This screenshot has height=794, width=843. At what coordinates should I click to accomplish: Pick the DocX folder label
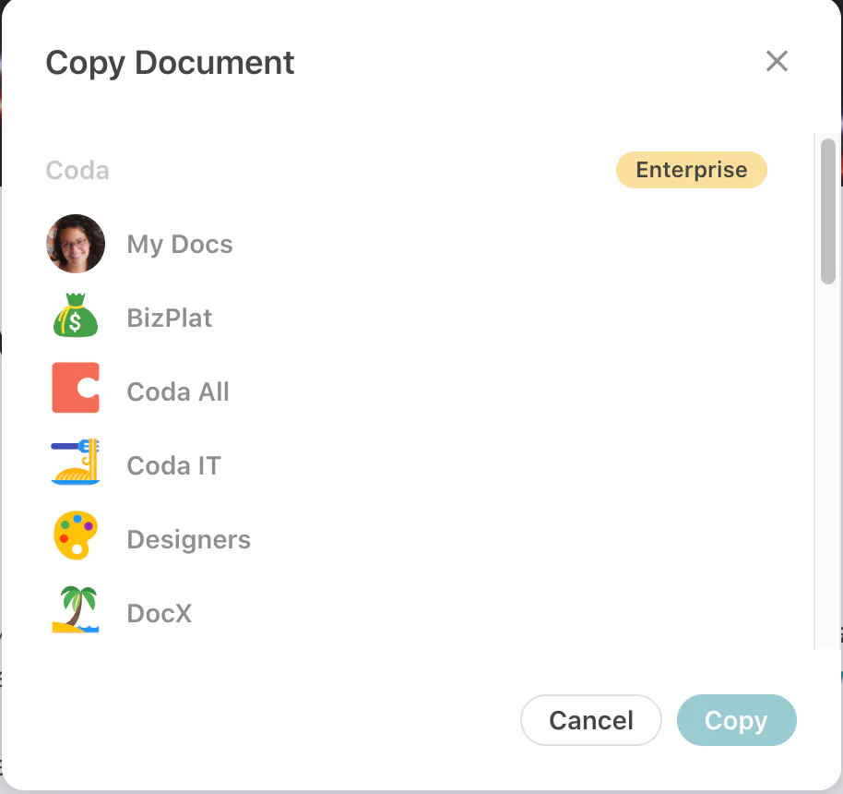pyautogui.click(x=160, y=613)
